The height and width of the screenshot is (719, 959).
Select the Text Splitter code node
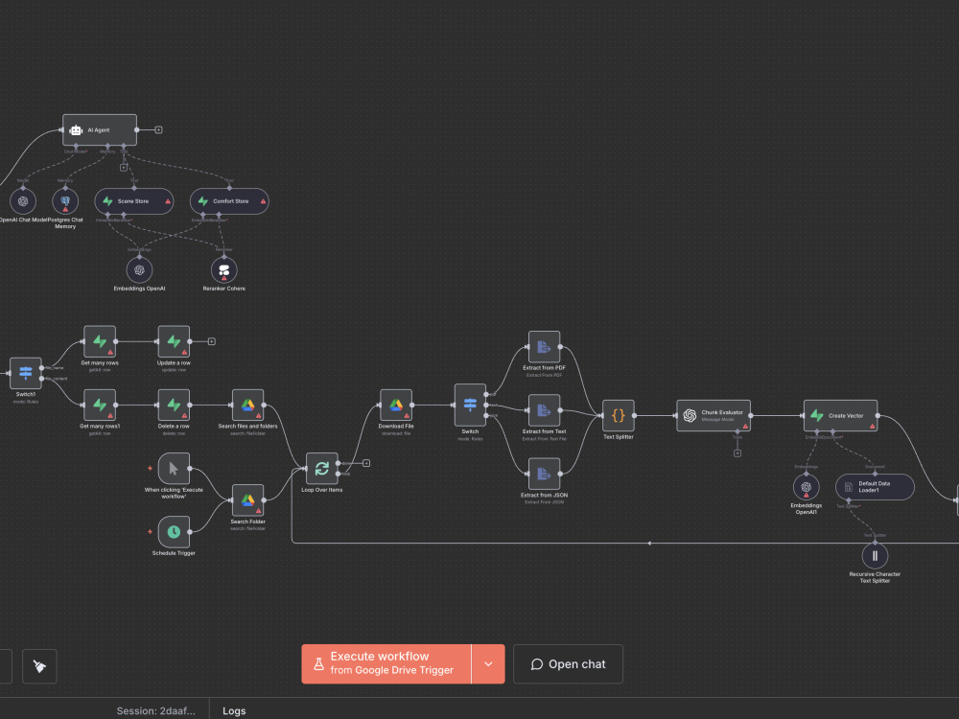click(x=619, y=416)
